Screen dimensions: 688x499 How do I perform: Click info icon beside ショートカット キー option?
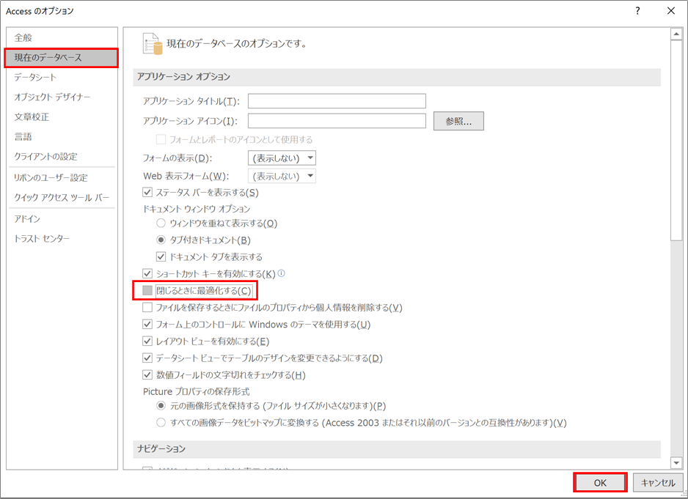(281, 273)
